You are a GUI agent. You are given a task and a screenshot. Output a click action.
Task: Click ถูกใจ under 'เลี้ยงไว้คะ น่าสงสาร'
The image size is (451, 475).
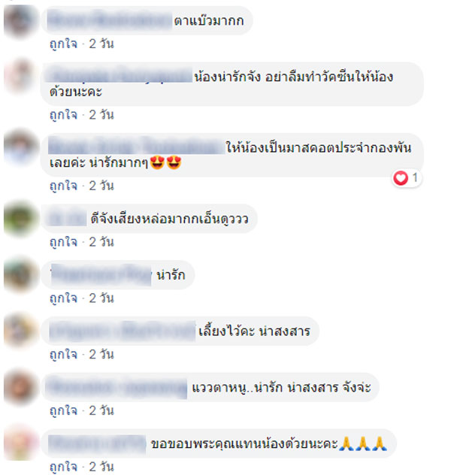pyautogui.click(x=63, y=355)
